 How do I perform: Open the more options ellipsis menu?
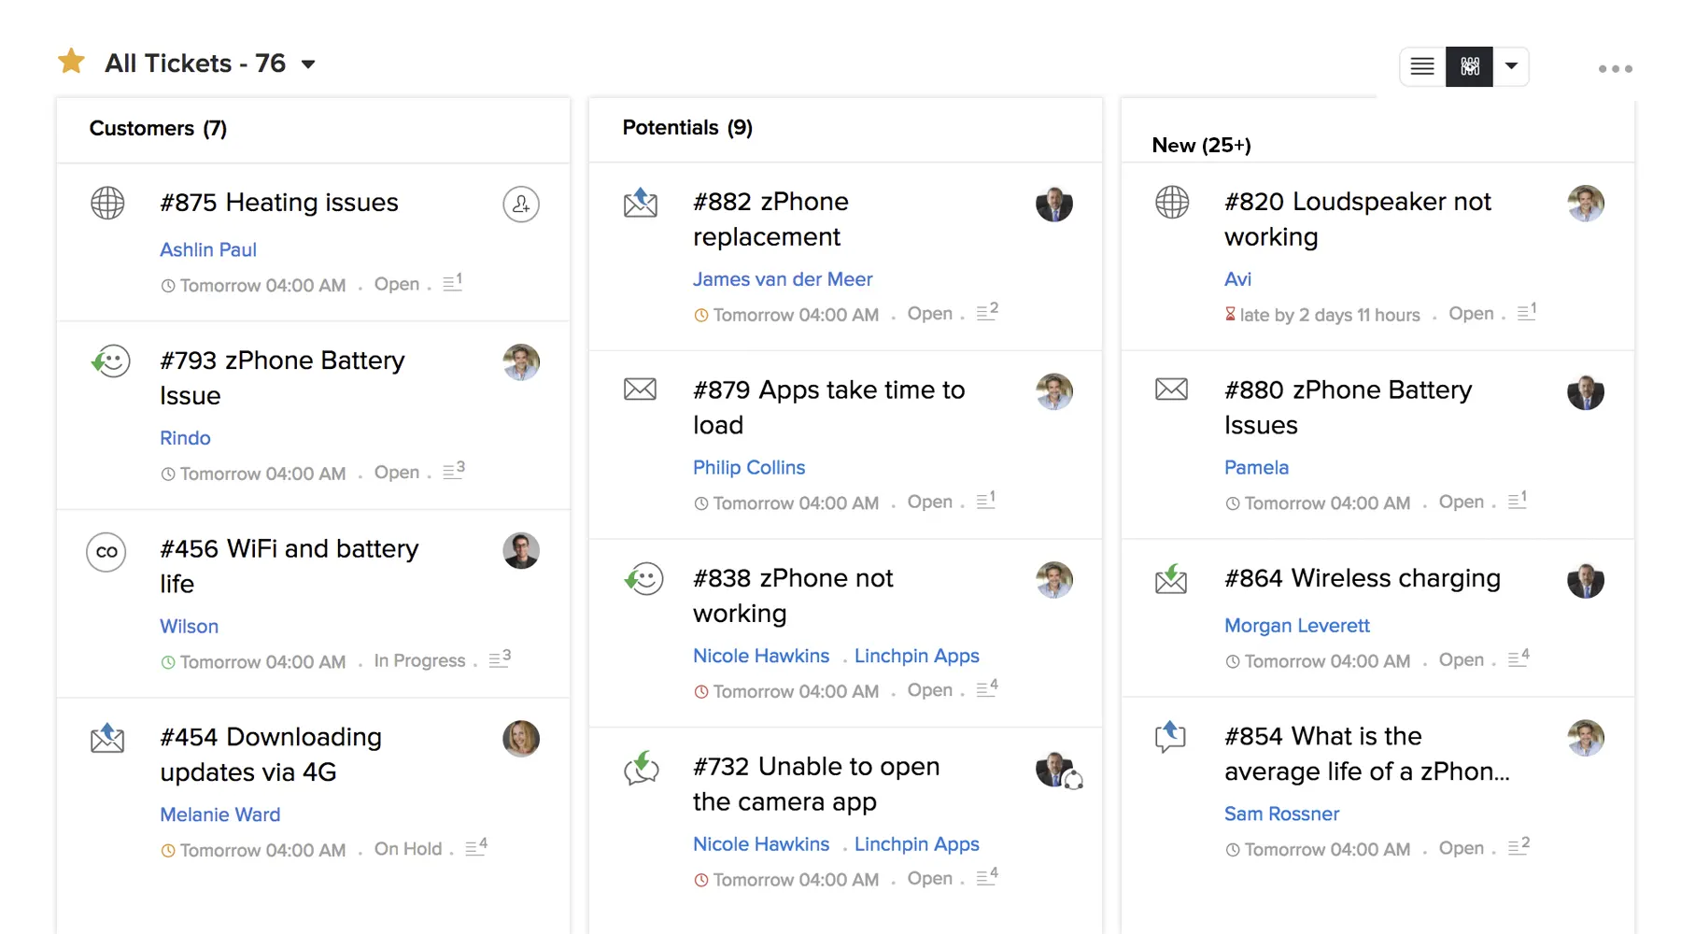click(1615, 68)
